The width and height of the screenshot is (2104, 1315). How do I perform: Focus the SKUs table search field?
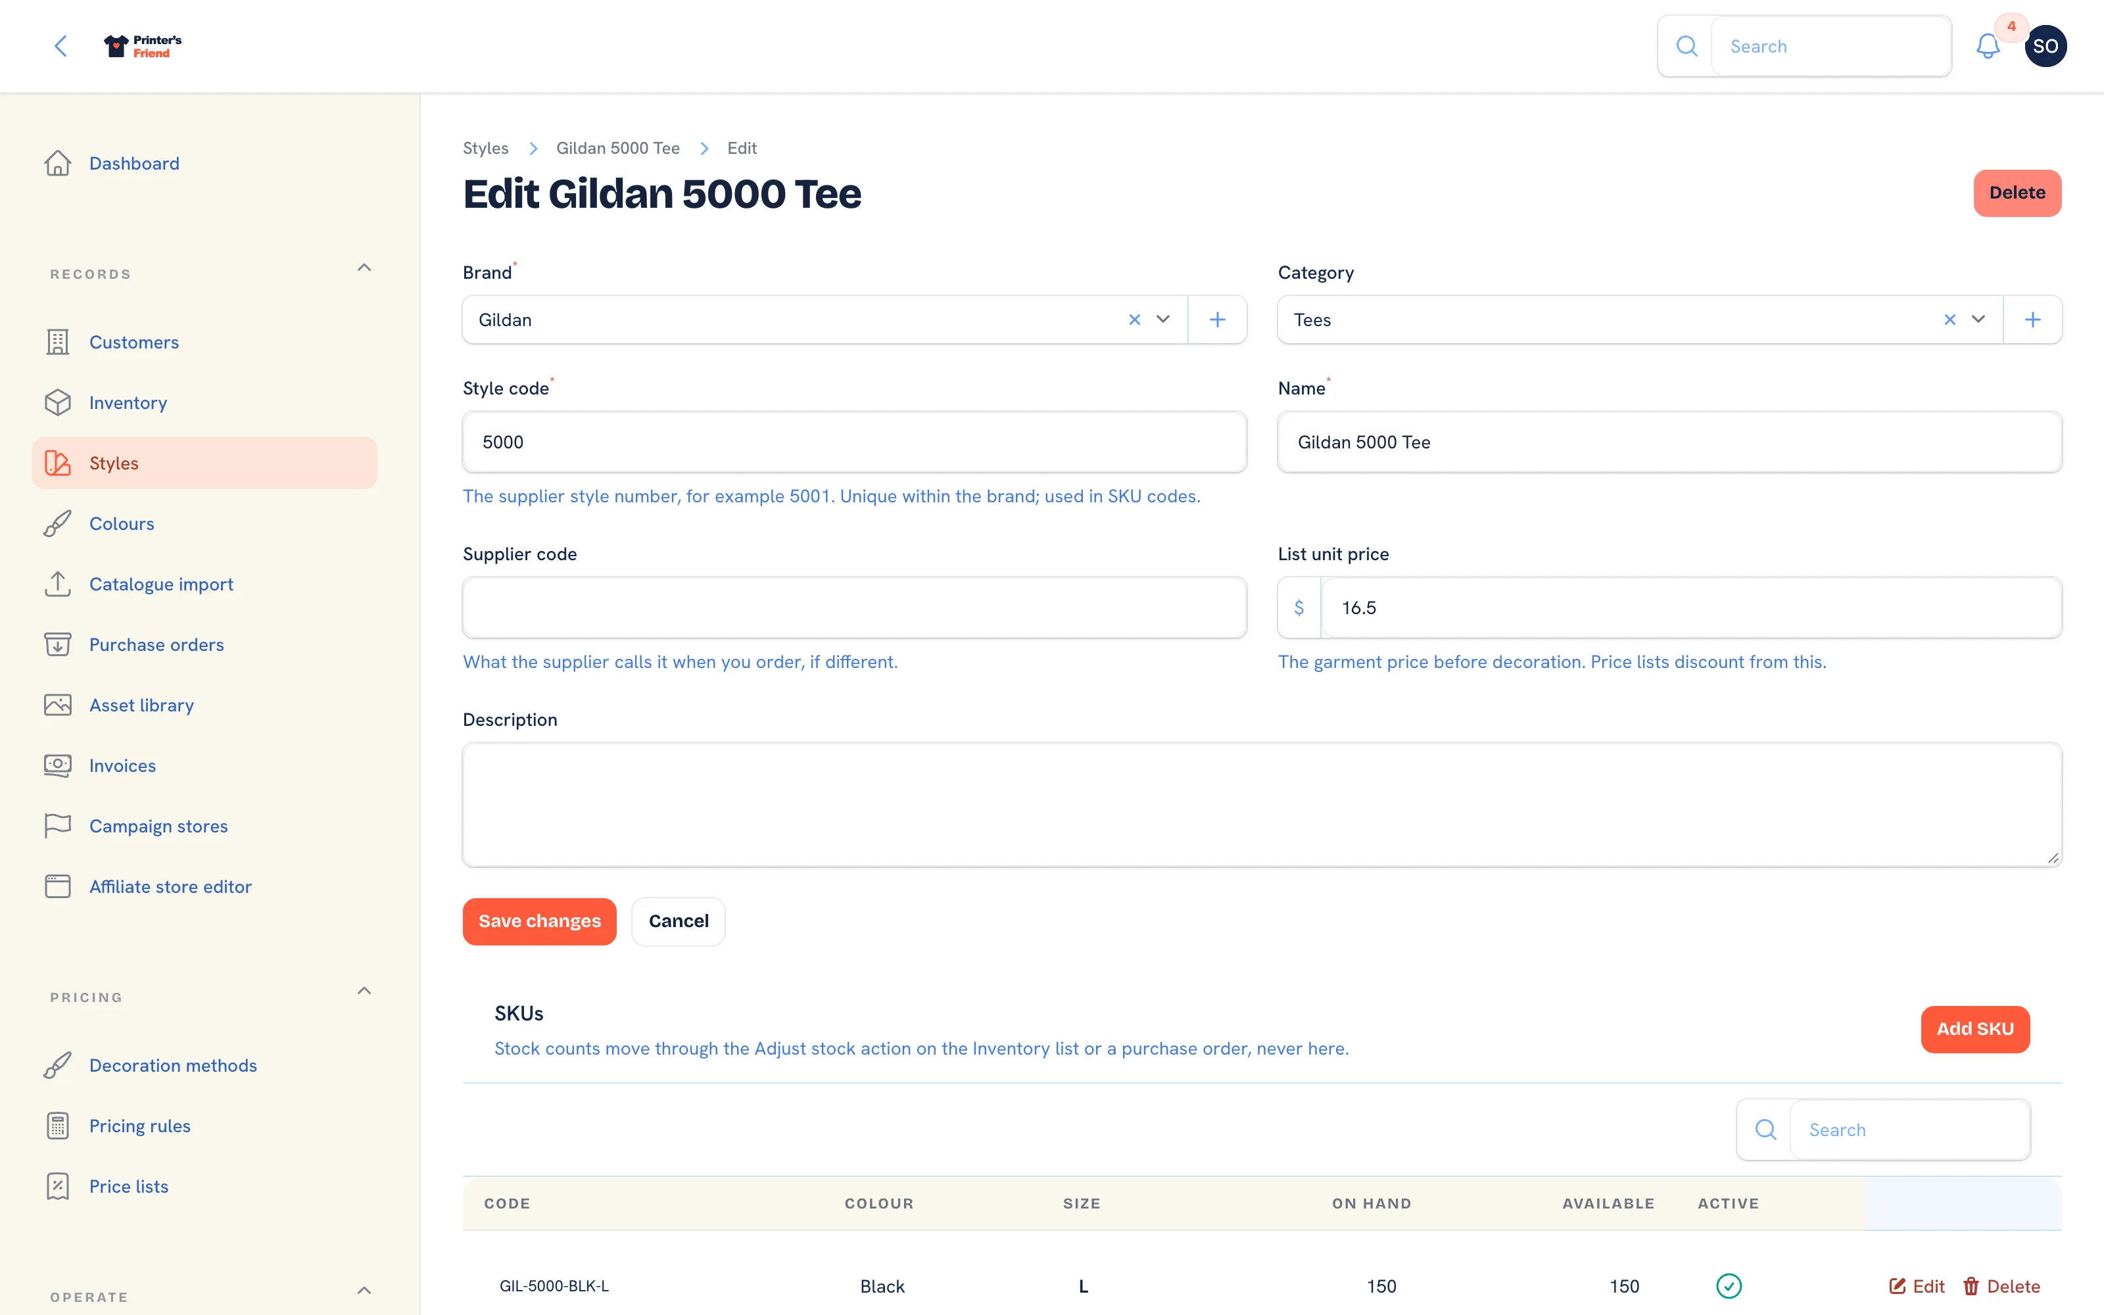point(1909,1130)
